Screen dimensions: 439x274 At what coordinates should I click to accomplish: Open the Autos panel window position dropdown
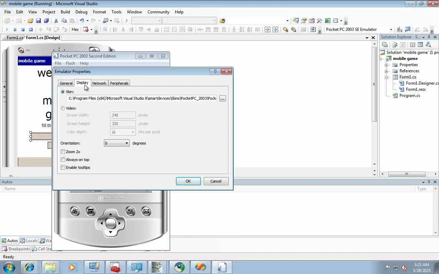423,182
